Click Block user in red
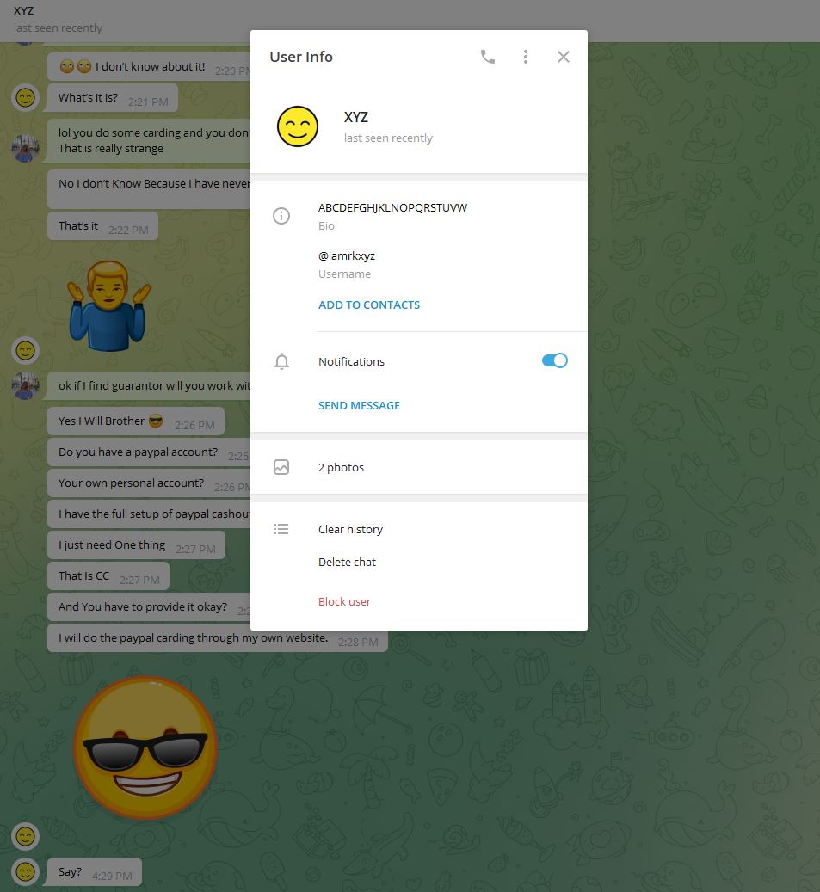820x892 pixels. 344,601
